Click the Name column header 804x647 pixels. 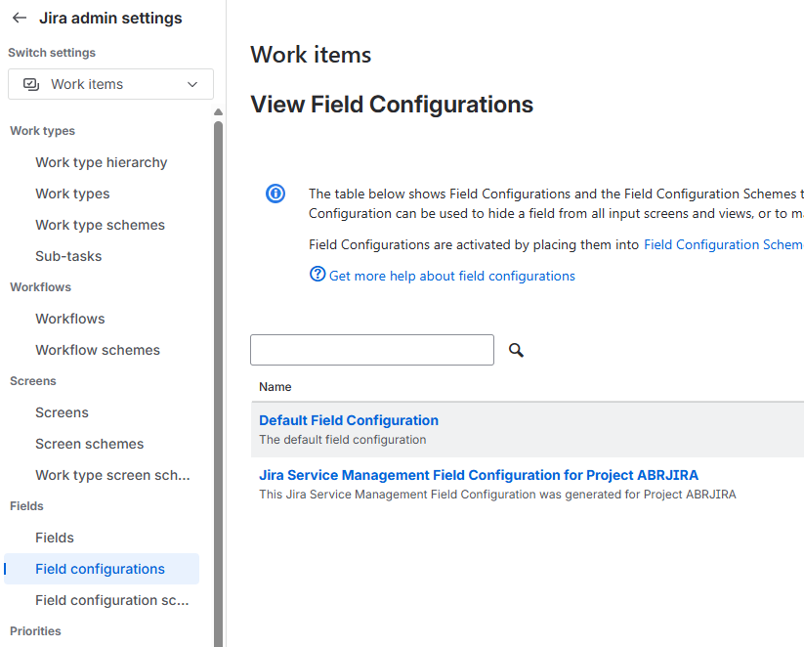click(x=275, y=387)
